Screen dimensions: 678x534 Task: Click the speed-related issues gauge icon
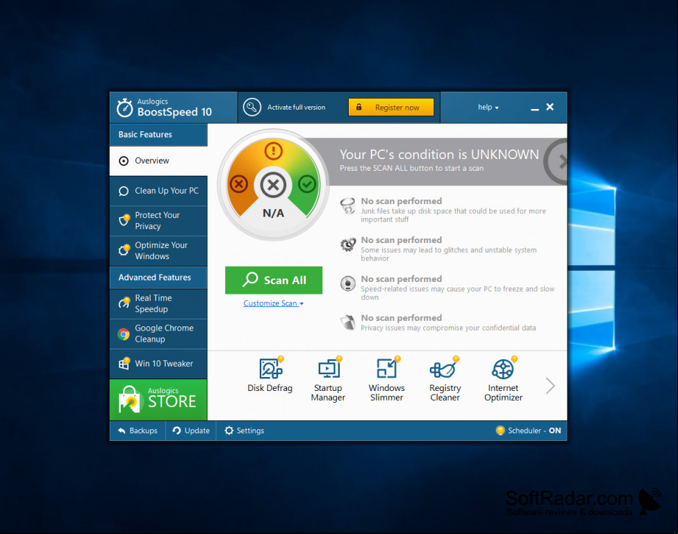[348, 283]
